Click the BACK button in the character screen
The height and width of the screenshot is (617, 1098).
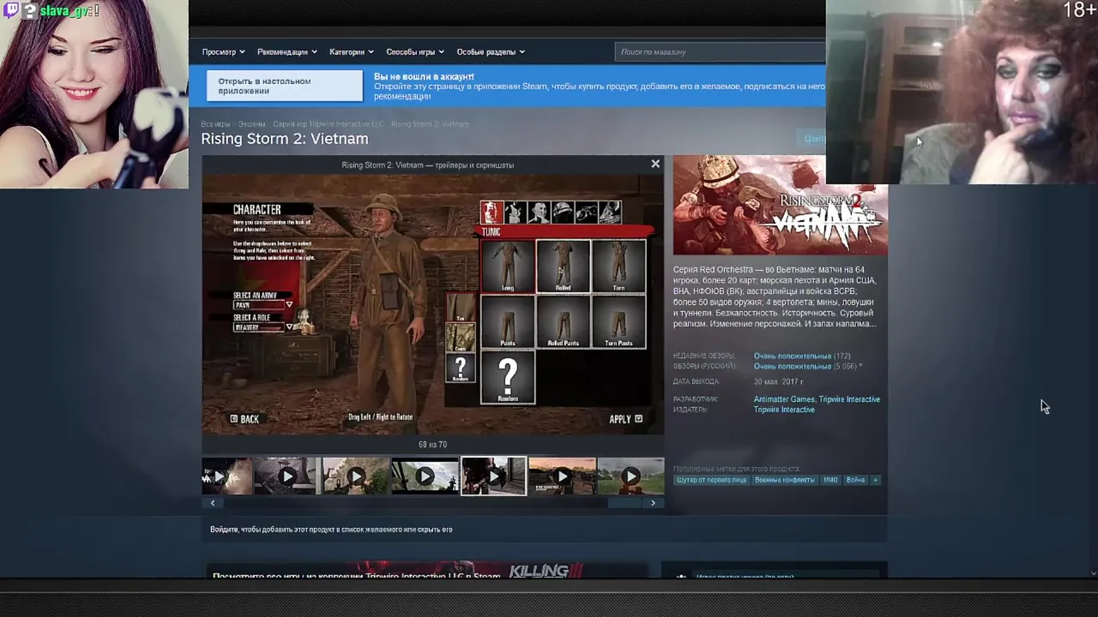click(244, 419)
